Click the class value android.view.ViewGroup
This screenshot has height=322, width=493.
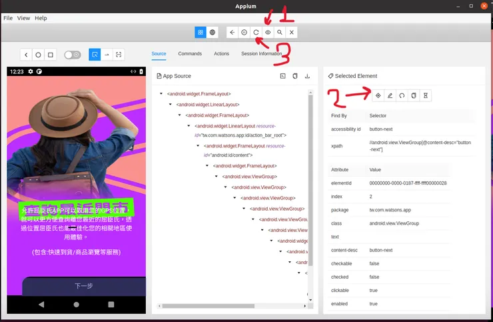coord(394,223)
